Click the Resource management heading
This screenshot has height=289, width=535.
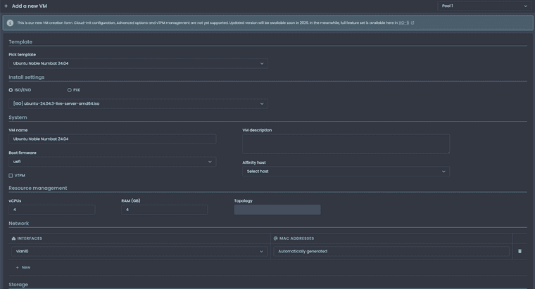point(38,188)
